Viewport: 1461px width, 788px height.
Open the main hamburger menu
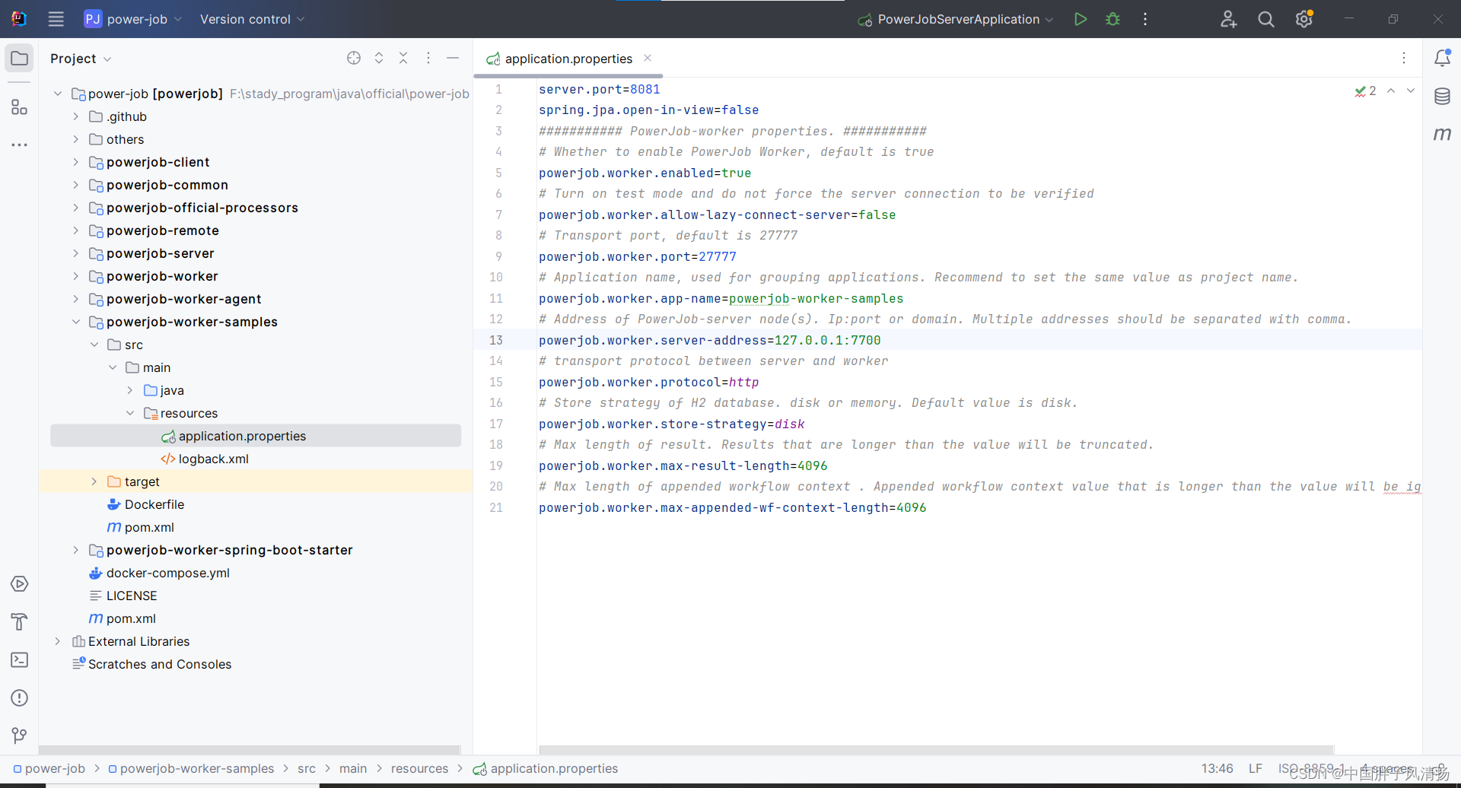56,19
